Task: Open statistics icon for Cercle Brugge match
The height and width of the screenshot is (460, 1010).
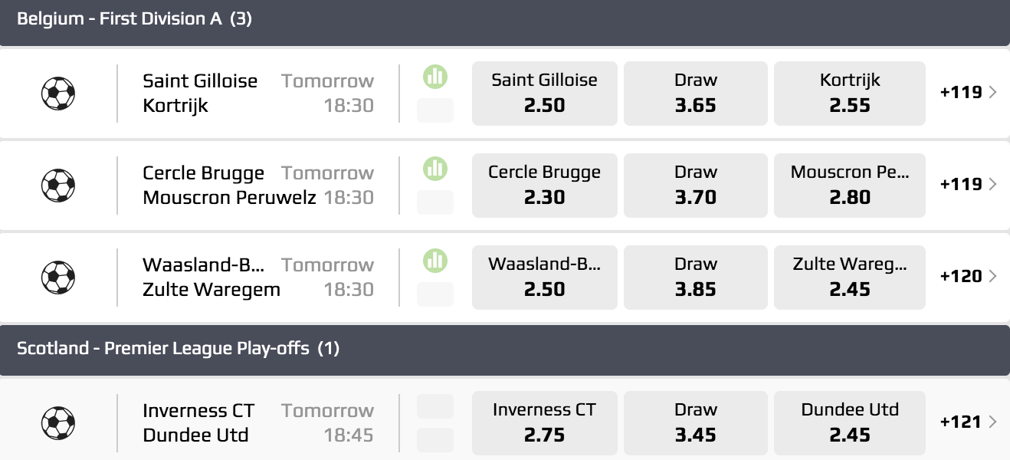Action: pos(434,169)
